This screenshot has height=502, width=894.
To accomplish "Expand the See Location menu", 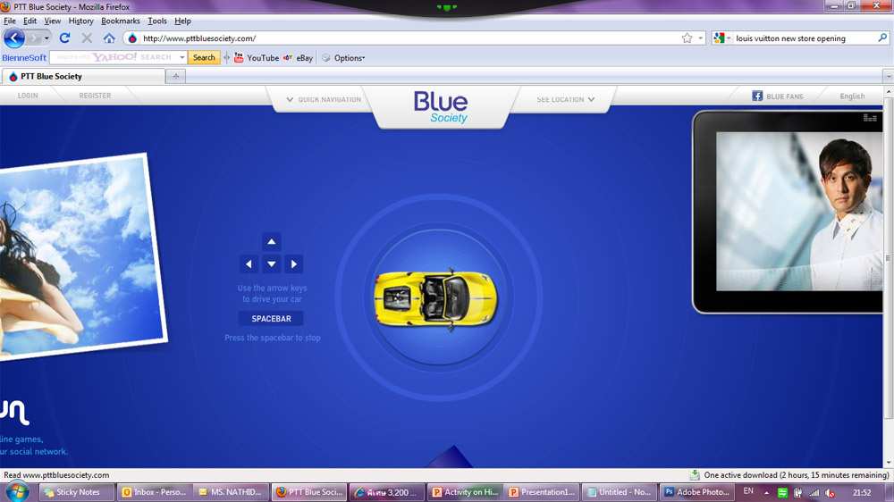I will pyautogui.click(x=566, y=99).
